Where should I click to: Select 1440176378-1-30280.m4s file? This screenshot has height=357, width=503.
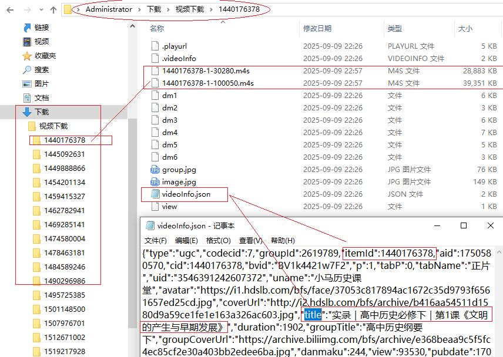tap(206, 71)
